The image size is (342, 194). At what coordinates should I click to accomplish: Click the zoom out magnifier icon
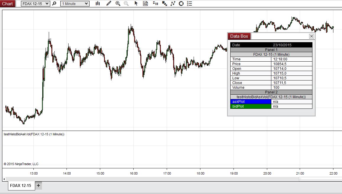pos(126,4)
